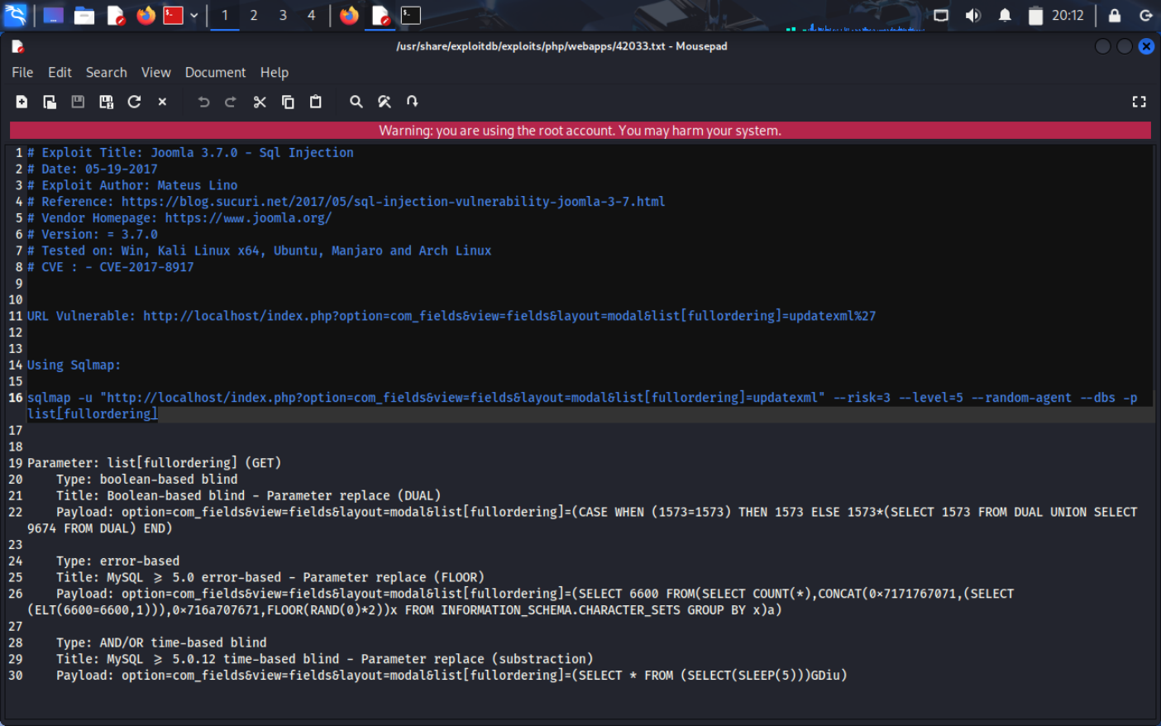1161x726 pixels.
Task: Maximize the Mousepad window
Action: click(1125, 46)
